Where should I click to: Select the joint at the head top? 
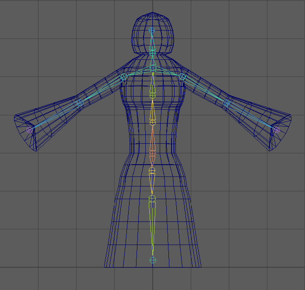(x=152, y=31)
